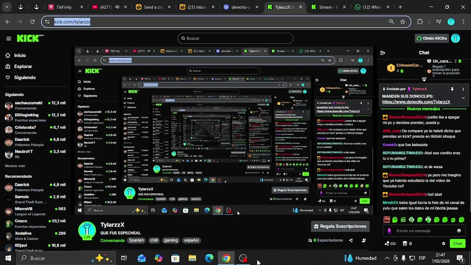Open Task View on the taskbar
Viewport: 471px width, 265px height.
[x=124, y=258]
